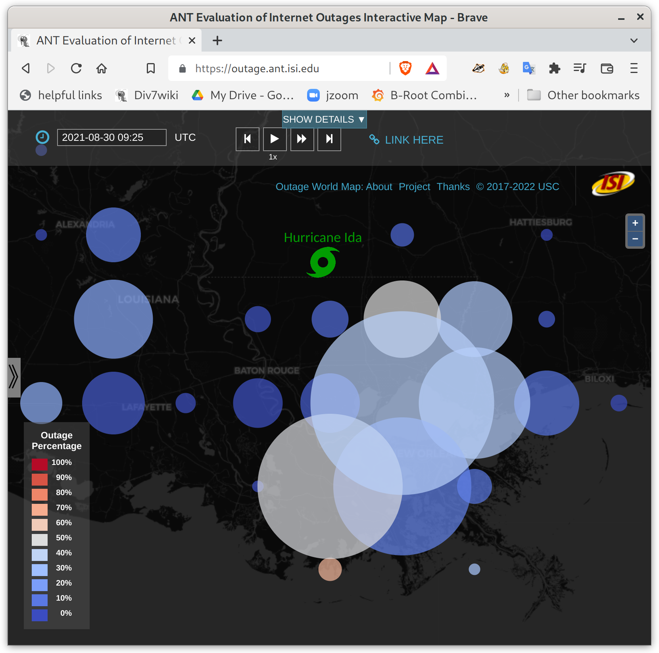Click the 100% outage legend swatch
659x653 pixels.
click(40, 464)
